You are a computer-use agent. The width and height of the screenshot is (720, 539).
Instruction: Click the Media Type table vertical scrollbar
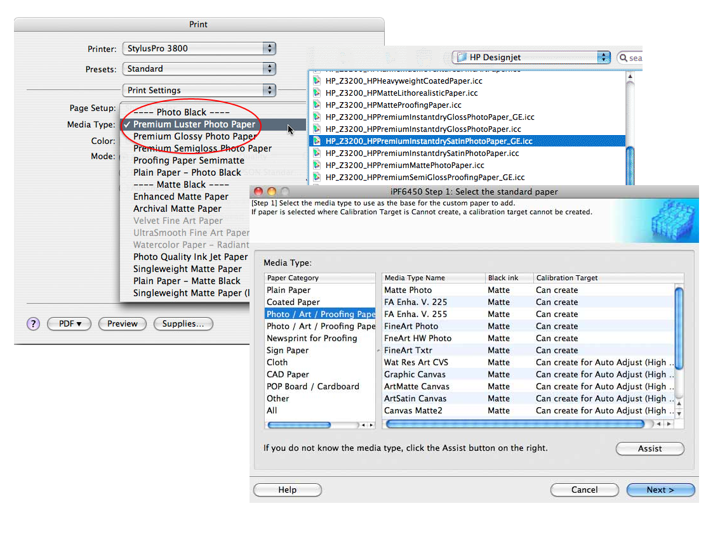coord(679,328)
